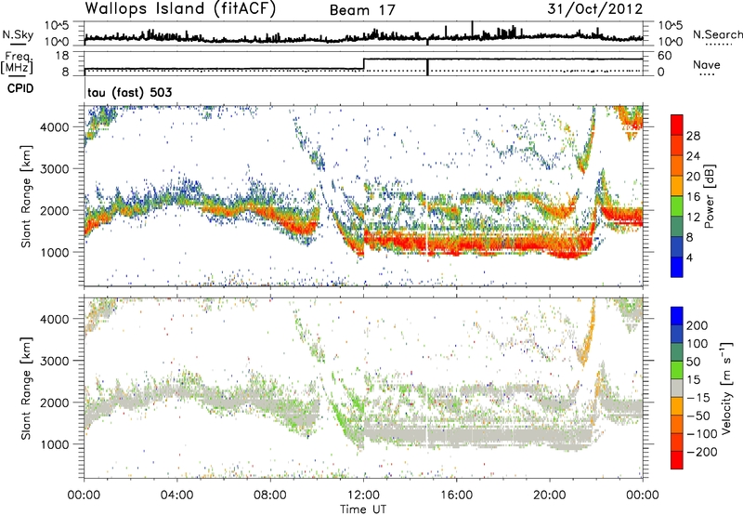Select the '1000' range tick of the velocity panel
Image resolution: width=743 pixels, height=515 pixels.
(55, 444)
